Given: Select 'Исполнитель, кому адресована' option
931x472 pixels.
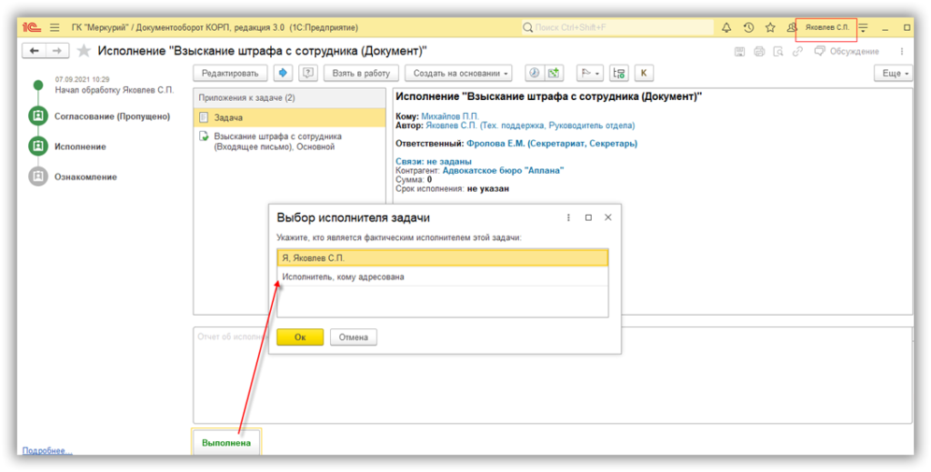Looking at the screenshot, I should 343,276.
